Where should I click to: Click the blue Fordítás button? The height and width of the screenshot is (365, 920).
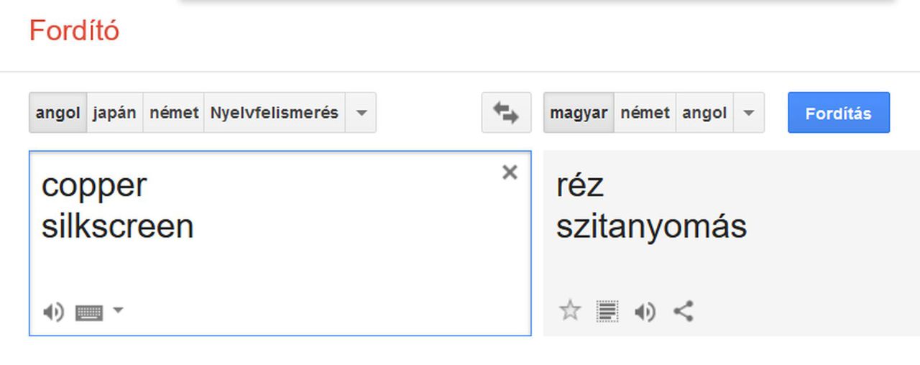click(838, 113)
